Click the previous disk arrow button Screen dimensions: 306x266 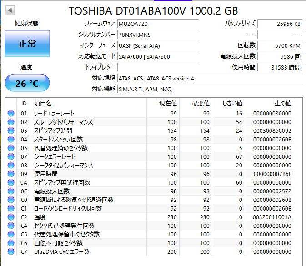coord(10,10)
